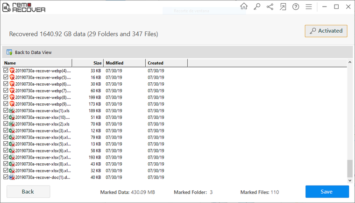
Task: Open the Help question mark icon
Action: point(296,7)
